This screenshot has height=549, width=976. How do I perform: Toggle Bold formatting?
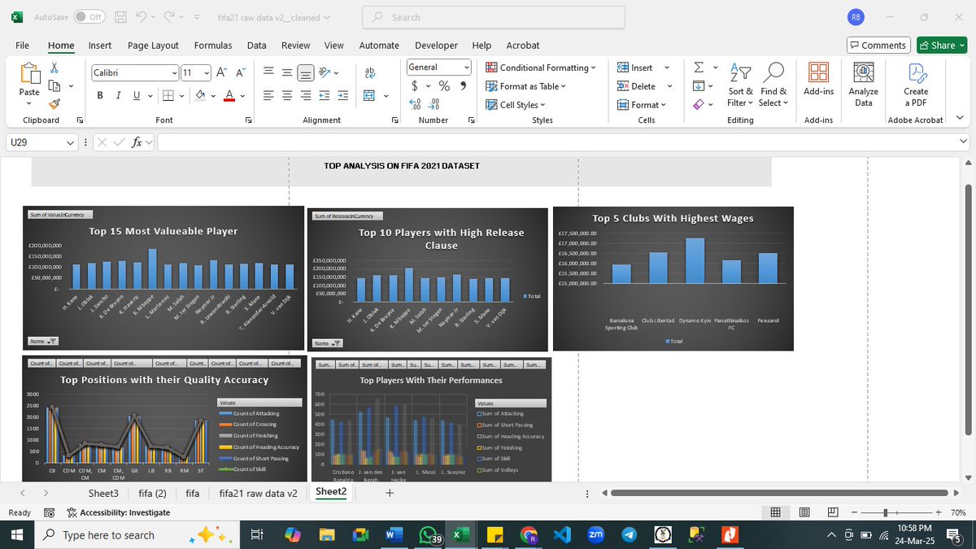coord(100,96)
